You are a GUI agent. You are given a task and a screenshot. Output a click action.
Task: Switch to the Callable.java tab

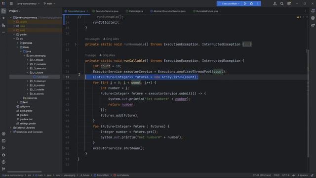[x=134, y=11]
